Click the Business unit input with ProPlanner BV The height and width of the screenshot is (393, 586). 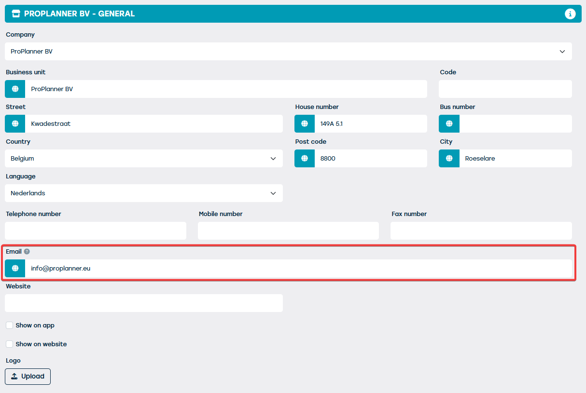click(226, 89)
